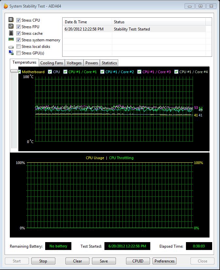
Task: Open the Statistics tab
Action: [x=109, y=63]
